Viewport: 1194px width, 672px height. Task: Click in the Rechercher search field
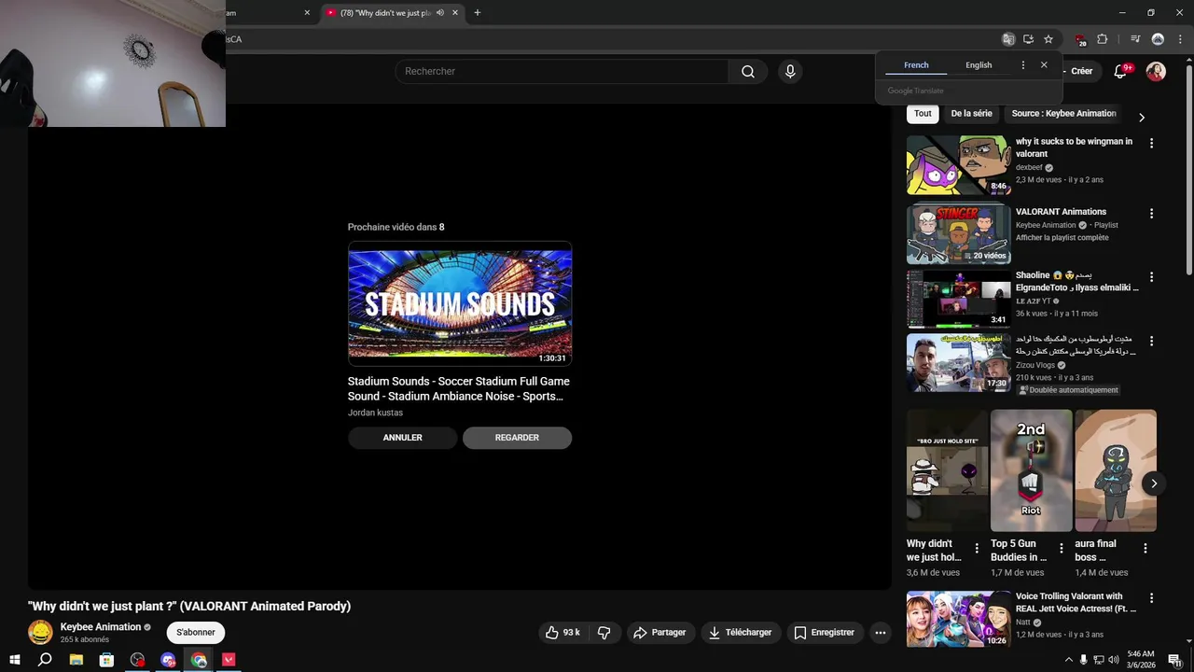(562, 72)
